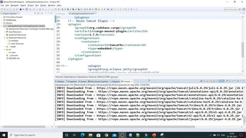This screenshot has height=138, width=246.
Task: Switch to the Data Source Explorer tab
Action: coord(98,81)
